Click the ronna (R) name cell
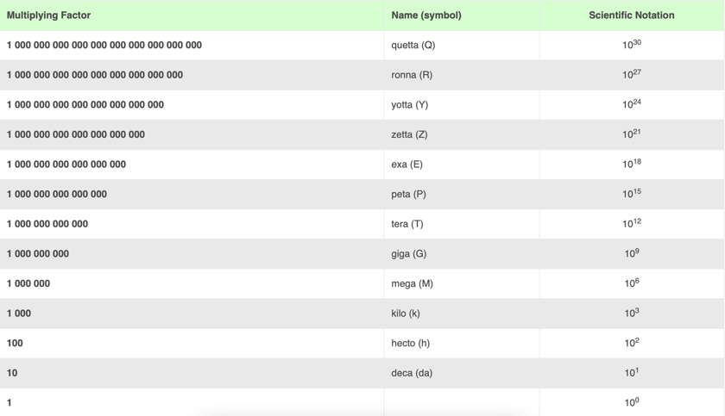725x416 pixels. [x=412, y=75]
